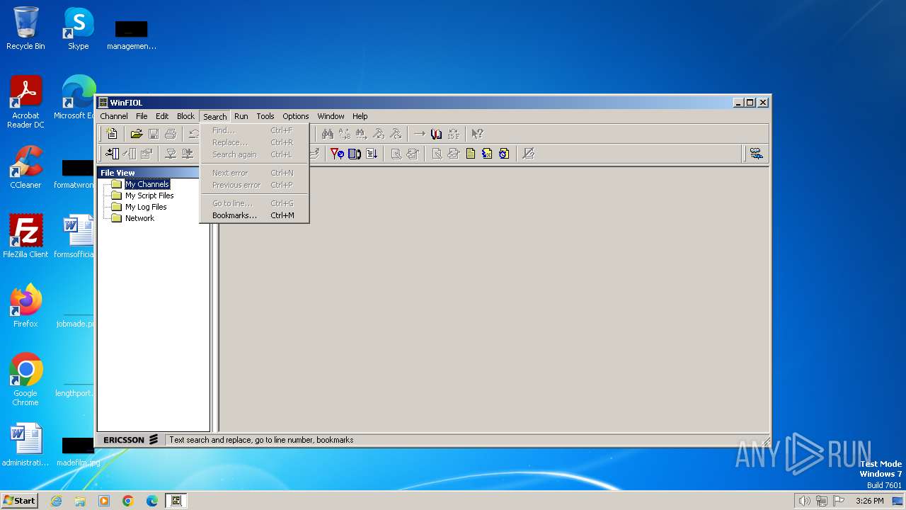
Task: Click the Replace A-to-B toolbar icon
Action: tap(344, 133)
